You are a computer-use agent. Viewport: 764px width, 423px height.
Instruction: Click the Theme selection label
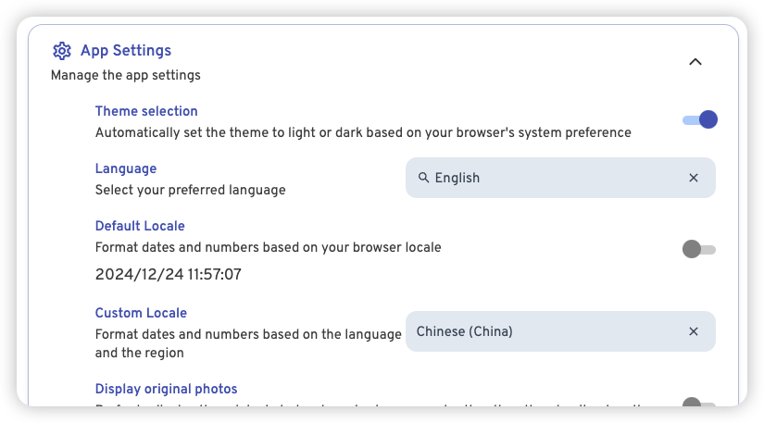click(x=146, y=111)
